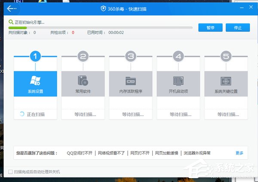Click 等待扫描 under 常用软件
258x182 pixels.
[x=85, y=114]
